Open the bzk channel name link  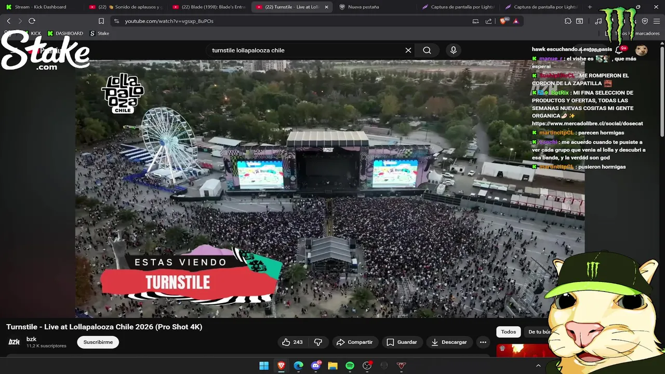pos(31,339)
